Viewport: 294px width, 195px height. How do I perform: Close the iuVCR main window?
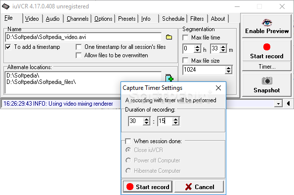coord(282,6)
